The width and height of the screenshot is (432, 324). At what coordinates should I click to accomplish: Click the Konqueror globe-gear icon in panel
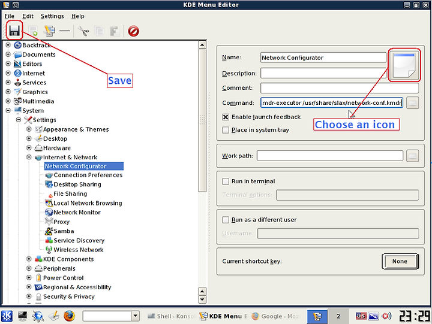click(38, 316)
